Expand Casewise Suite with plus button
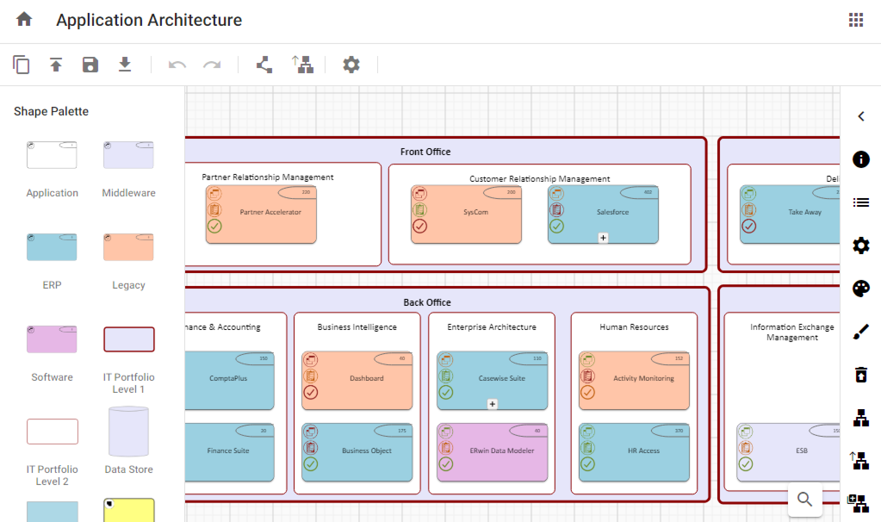The width and height of the screenshot is (881, 522). [492, 404]
